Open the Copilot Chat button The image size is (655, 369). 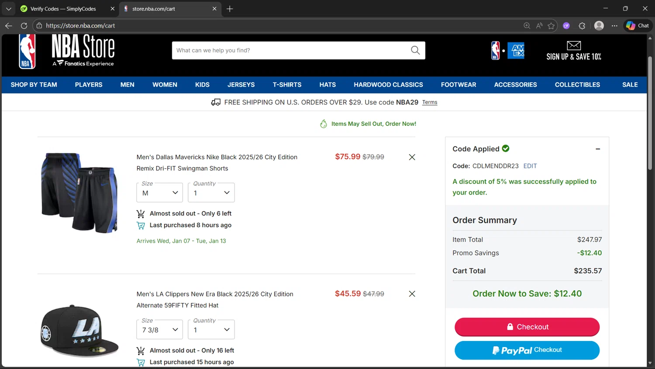coord(638,26)
